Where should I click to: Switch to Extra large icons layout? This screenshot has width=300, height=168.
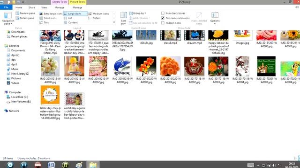(x=51, y=14)
